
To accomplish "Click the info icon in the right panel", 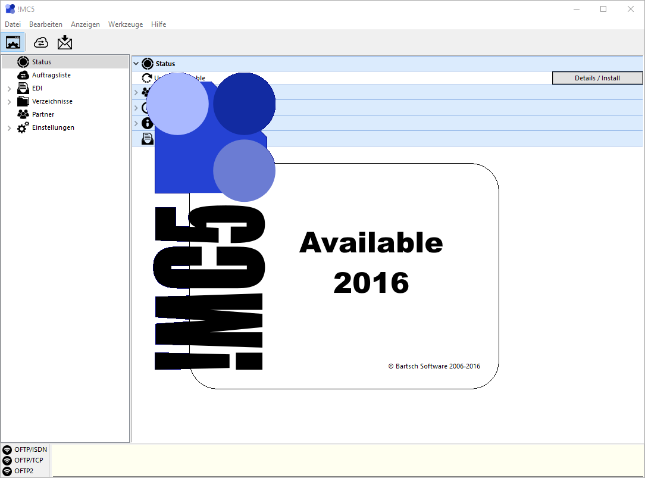I will tap(147, 123).
